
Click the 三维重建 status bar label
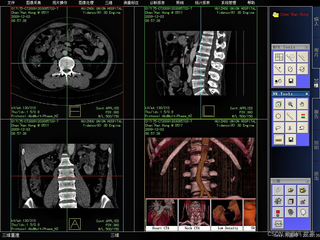tap(11, 235)
